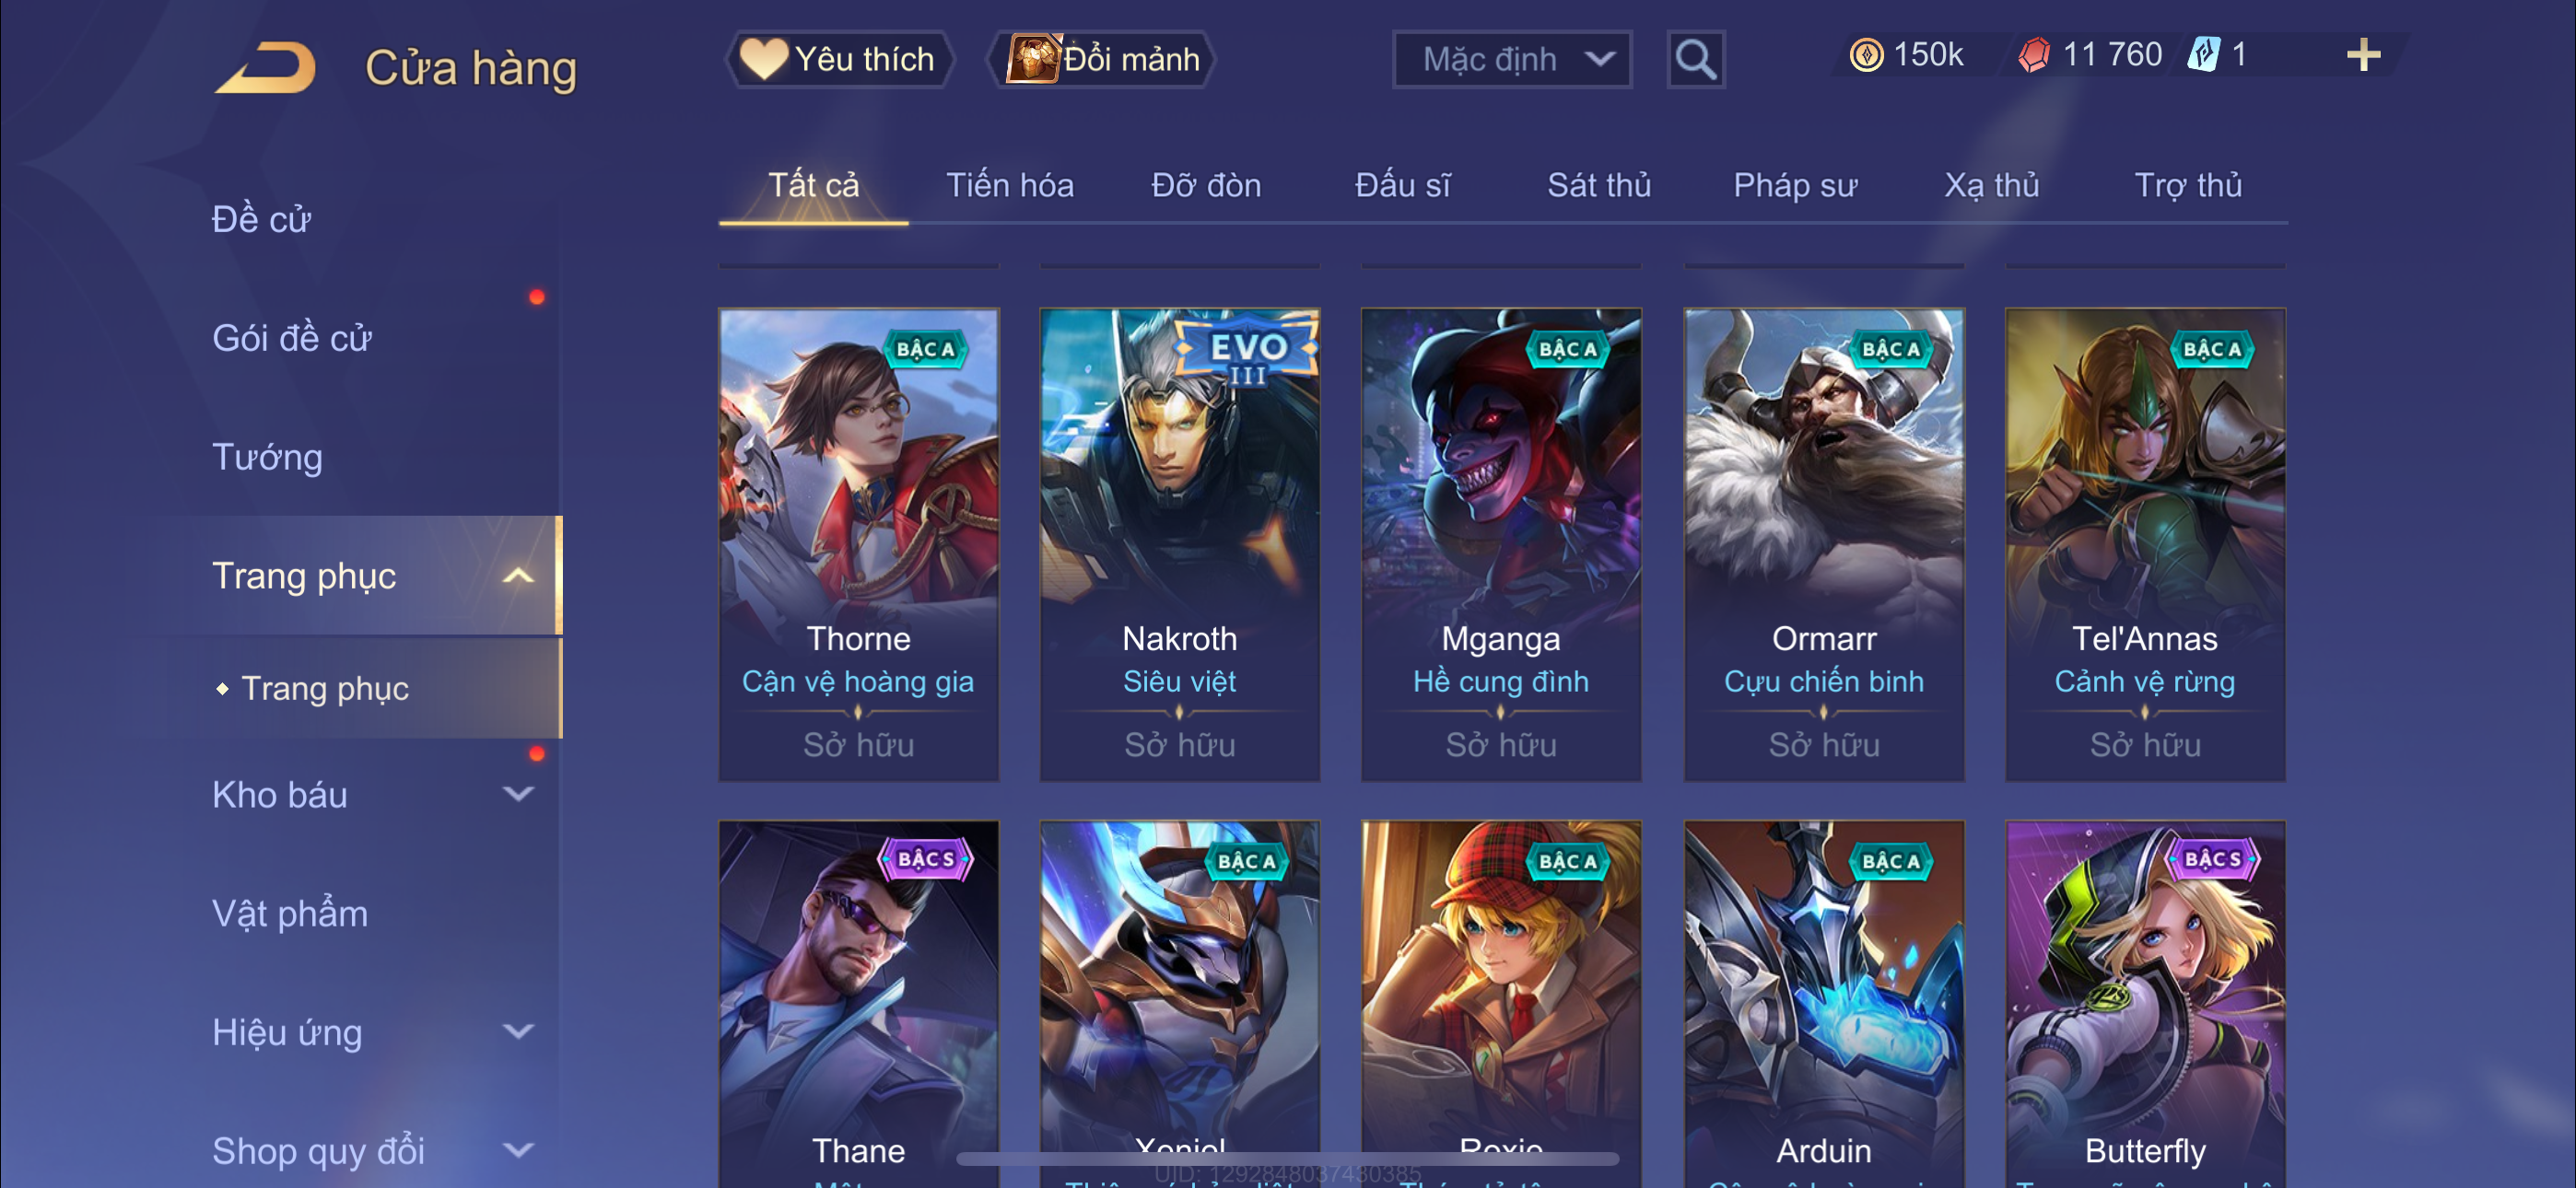
Task: Expand the Shop quy đổi section
Action: (517, 1151)
